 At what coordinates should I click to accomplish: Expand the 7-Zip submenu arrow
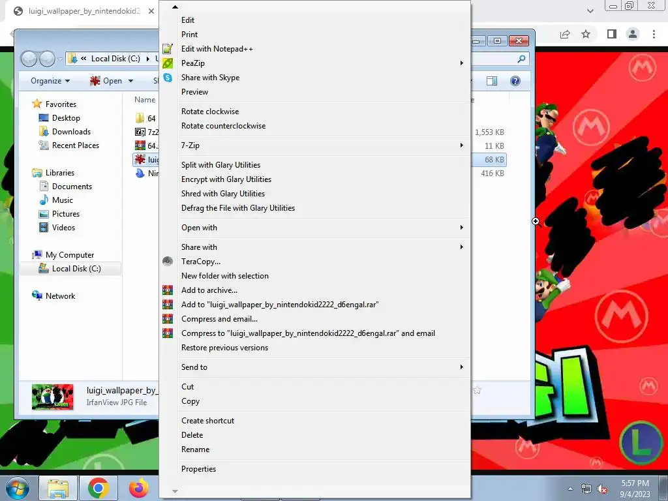click(x=461, y=145)
